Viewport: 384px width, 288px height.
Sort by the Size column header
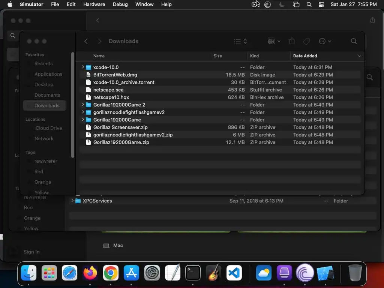(x=217, y=56)
